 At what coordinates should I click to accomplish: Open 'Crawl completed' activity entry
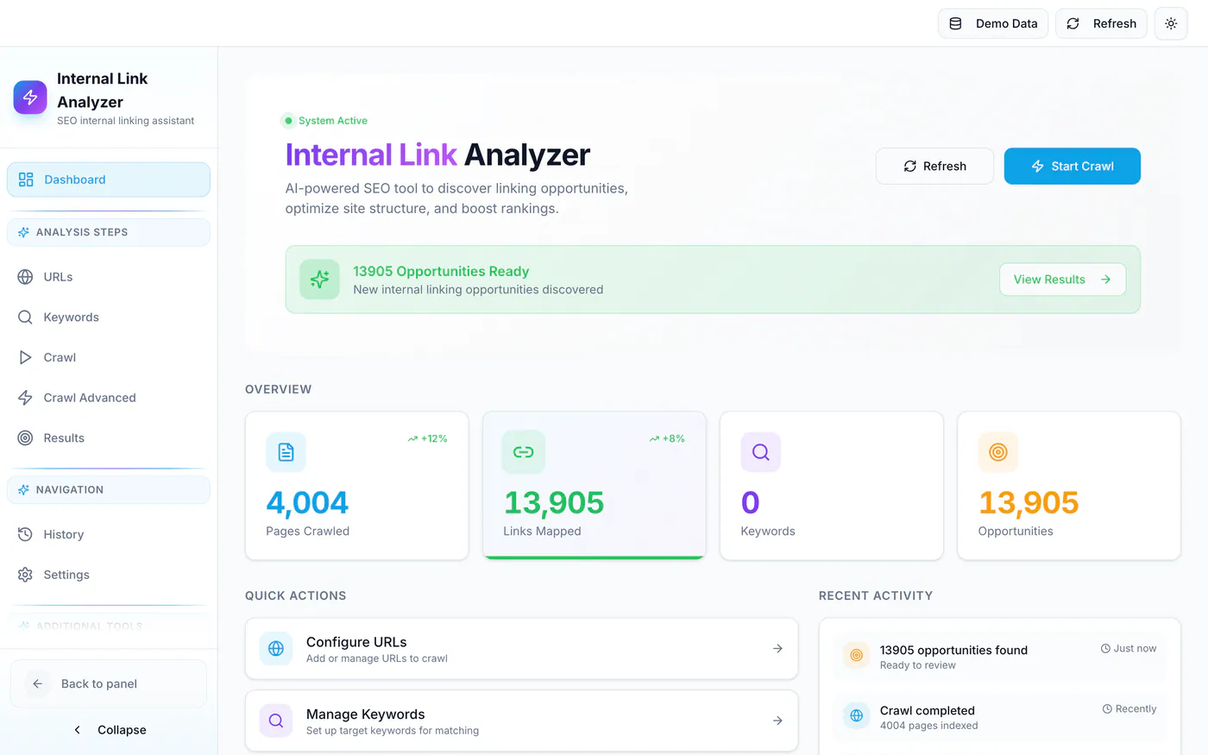point(1000,717)
